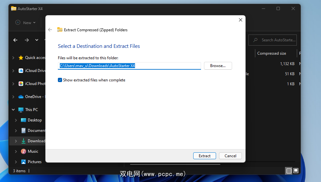Expand OneDrive tree node
321x182 pixels.
point(13,97)
